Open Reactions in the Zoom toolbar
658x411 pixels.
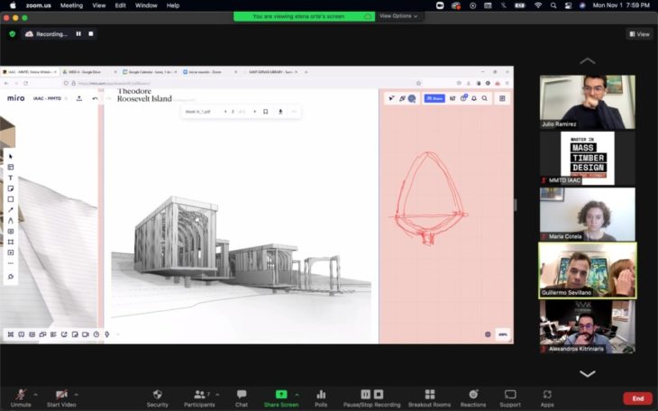point(473,397)
